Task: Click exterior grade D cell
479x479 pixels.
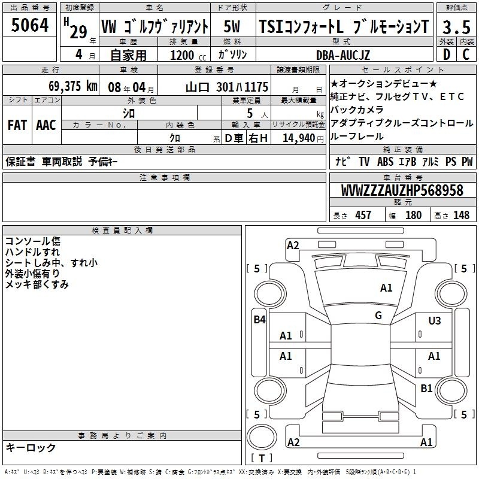Action: point(446,54)
